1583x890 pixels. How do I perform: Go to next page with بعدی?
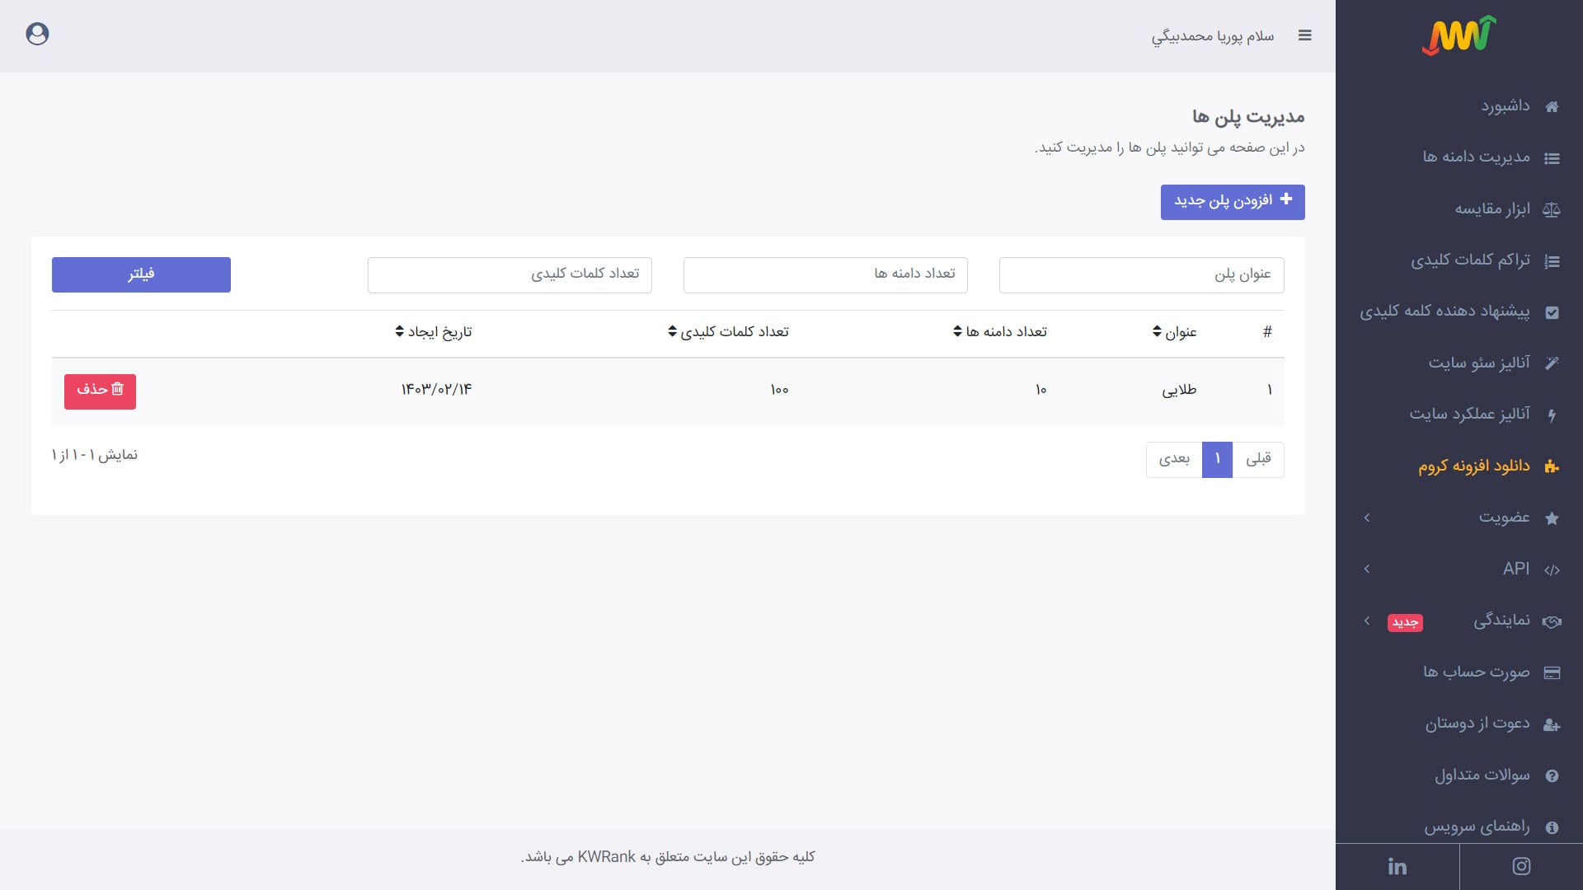coord(1174,459)
